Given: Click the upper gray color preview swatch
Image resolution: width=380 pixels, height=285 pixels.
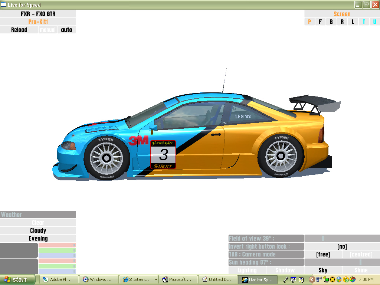Looking at the screenshot, I should pyautogui.click(x=19, y=250).
